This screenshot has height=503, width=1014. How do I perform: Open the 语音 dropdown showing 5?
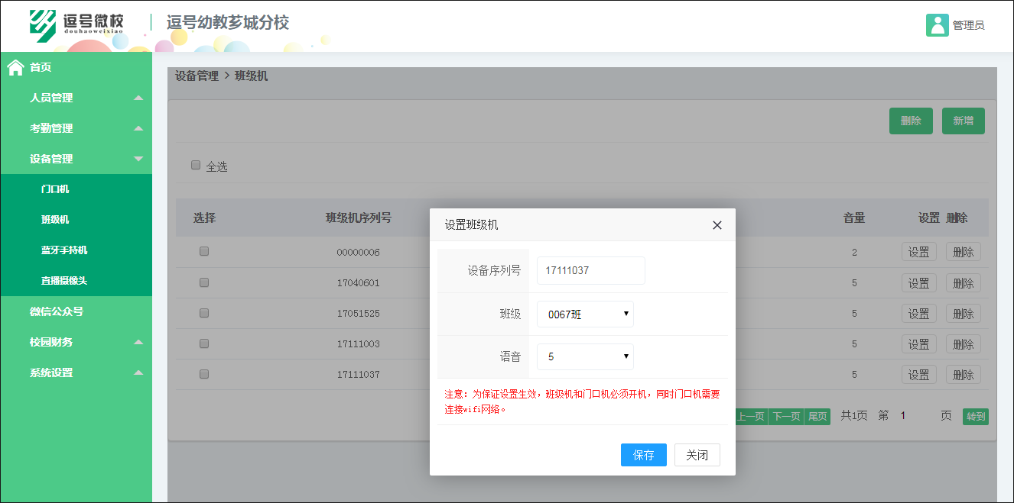click(585, 356)
